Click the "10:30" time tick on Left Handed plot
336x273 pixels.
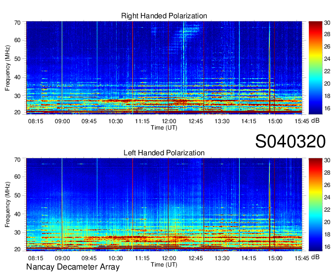[116, 258]
